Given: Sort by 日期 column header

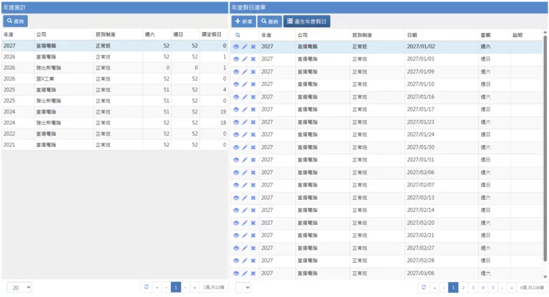Looking at the screenshot, I should (441, 34).
